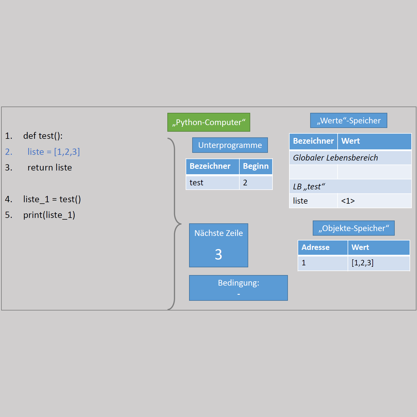The image size is (417, 417).
Task: Click the "Werte"-Speicher heading box
Action: [348, 121]
